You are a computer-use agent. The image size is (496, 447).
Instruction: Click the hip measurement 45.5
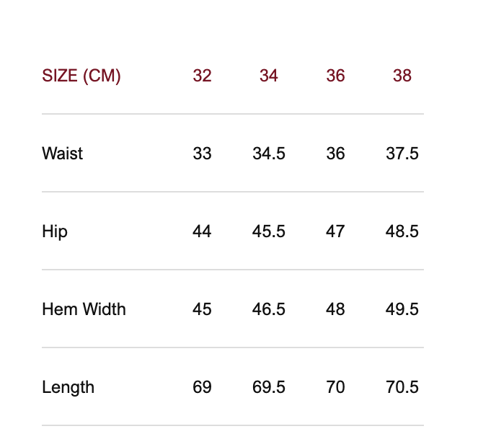pyautogui.click(x=269, y=231)
